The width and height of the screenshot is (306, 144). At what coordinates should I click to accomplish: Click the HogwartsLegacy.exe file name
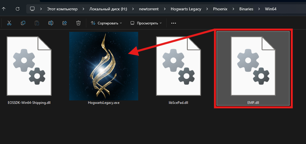tap(104, 103)
